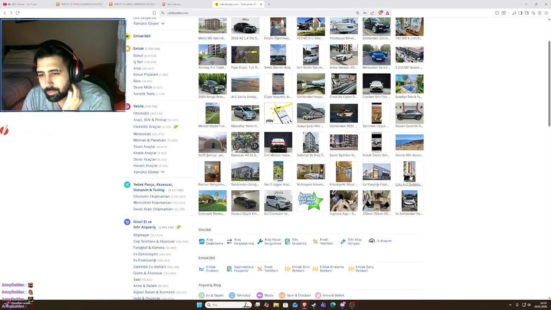Open the Teknoloji blog category icon
The width and height of the screenshot is (551, 310).
232,295
